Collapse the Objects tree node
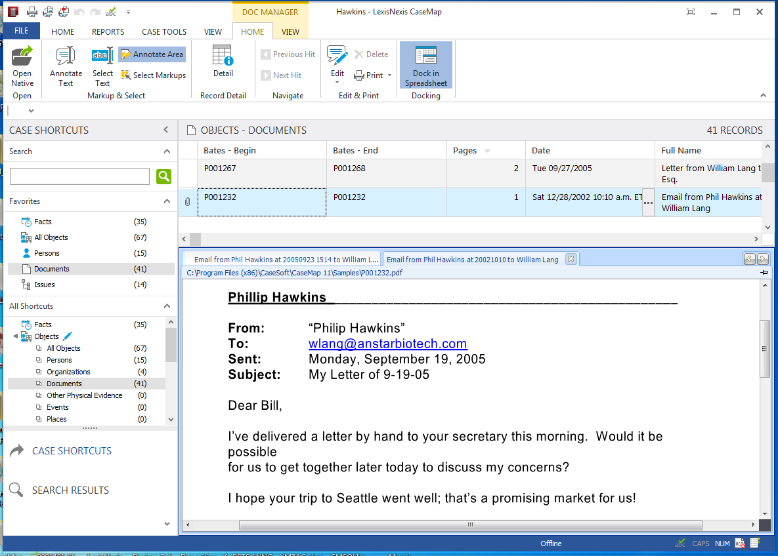 coord(15,336)
